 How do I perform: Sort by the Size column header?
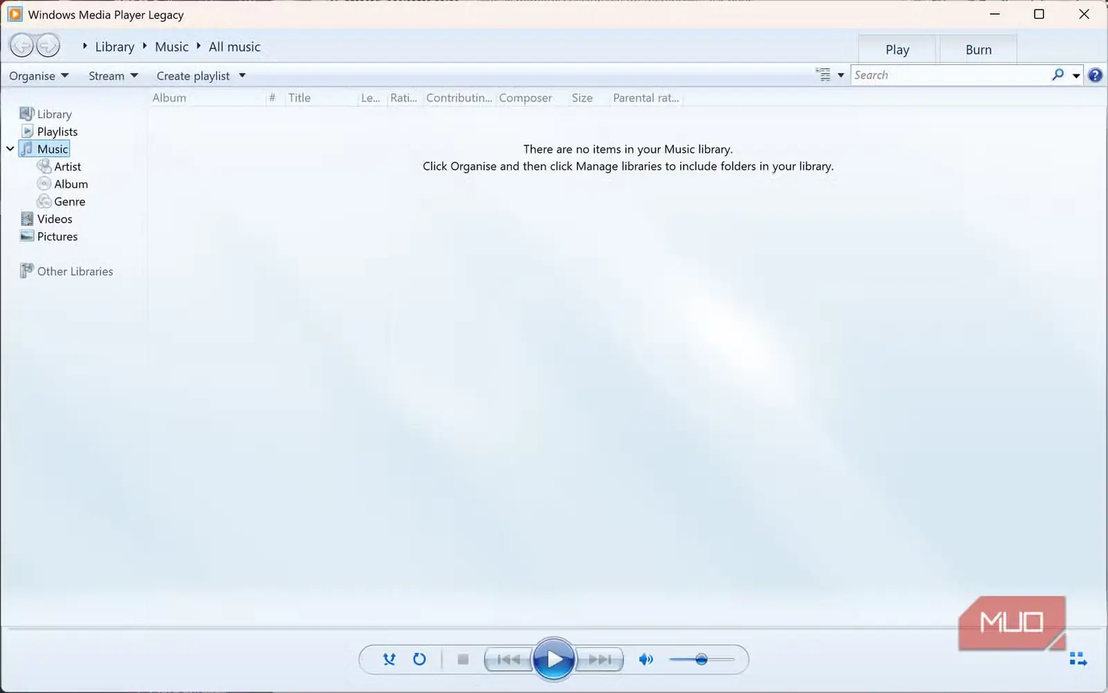(x=589, y=98)
